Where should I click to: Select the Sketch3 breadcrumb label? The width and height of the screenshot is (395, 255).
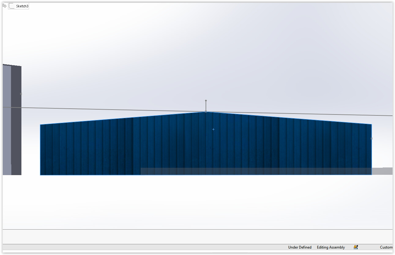click(22, 6)
